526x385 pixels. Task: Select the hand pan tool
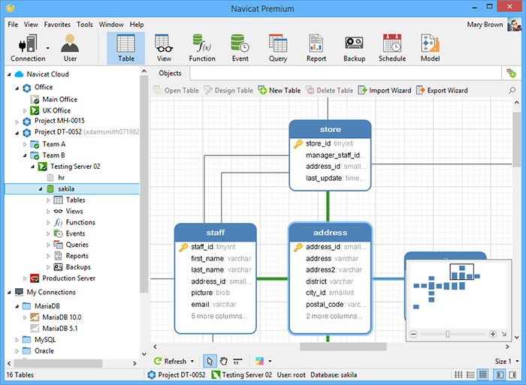click(x=224, y=361)
